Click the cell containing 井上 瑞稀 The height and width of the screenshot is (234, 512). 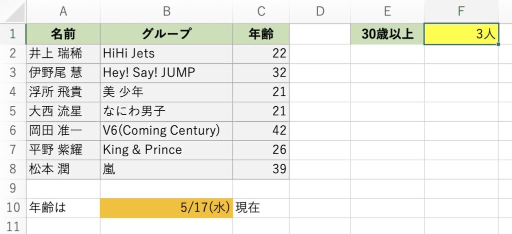coord(63,54)
